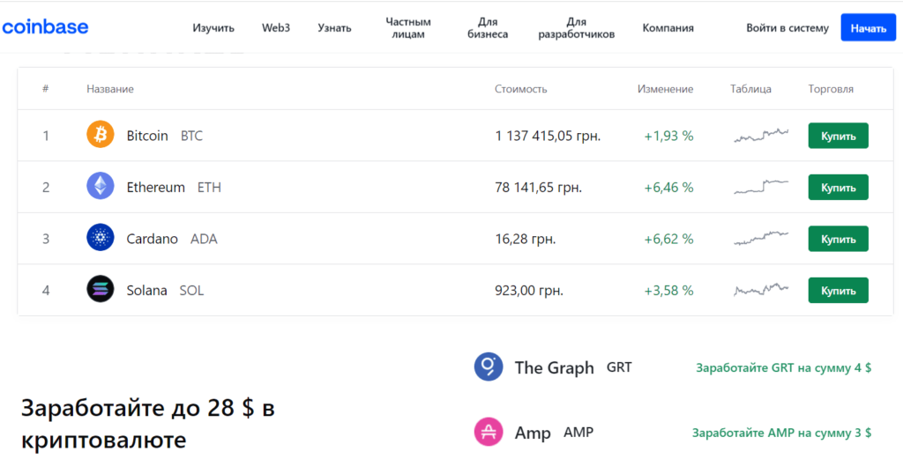Buy Solana with the Купить button
Screen dimensions: 903x459
point(839,291)
